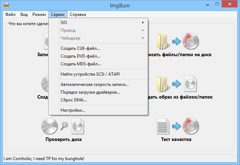
Task: Open the Файл menu
Action: (x=11, y=14)
